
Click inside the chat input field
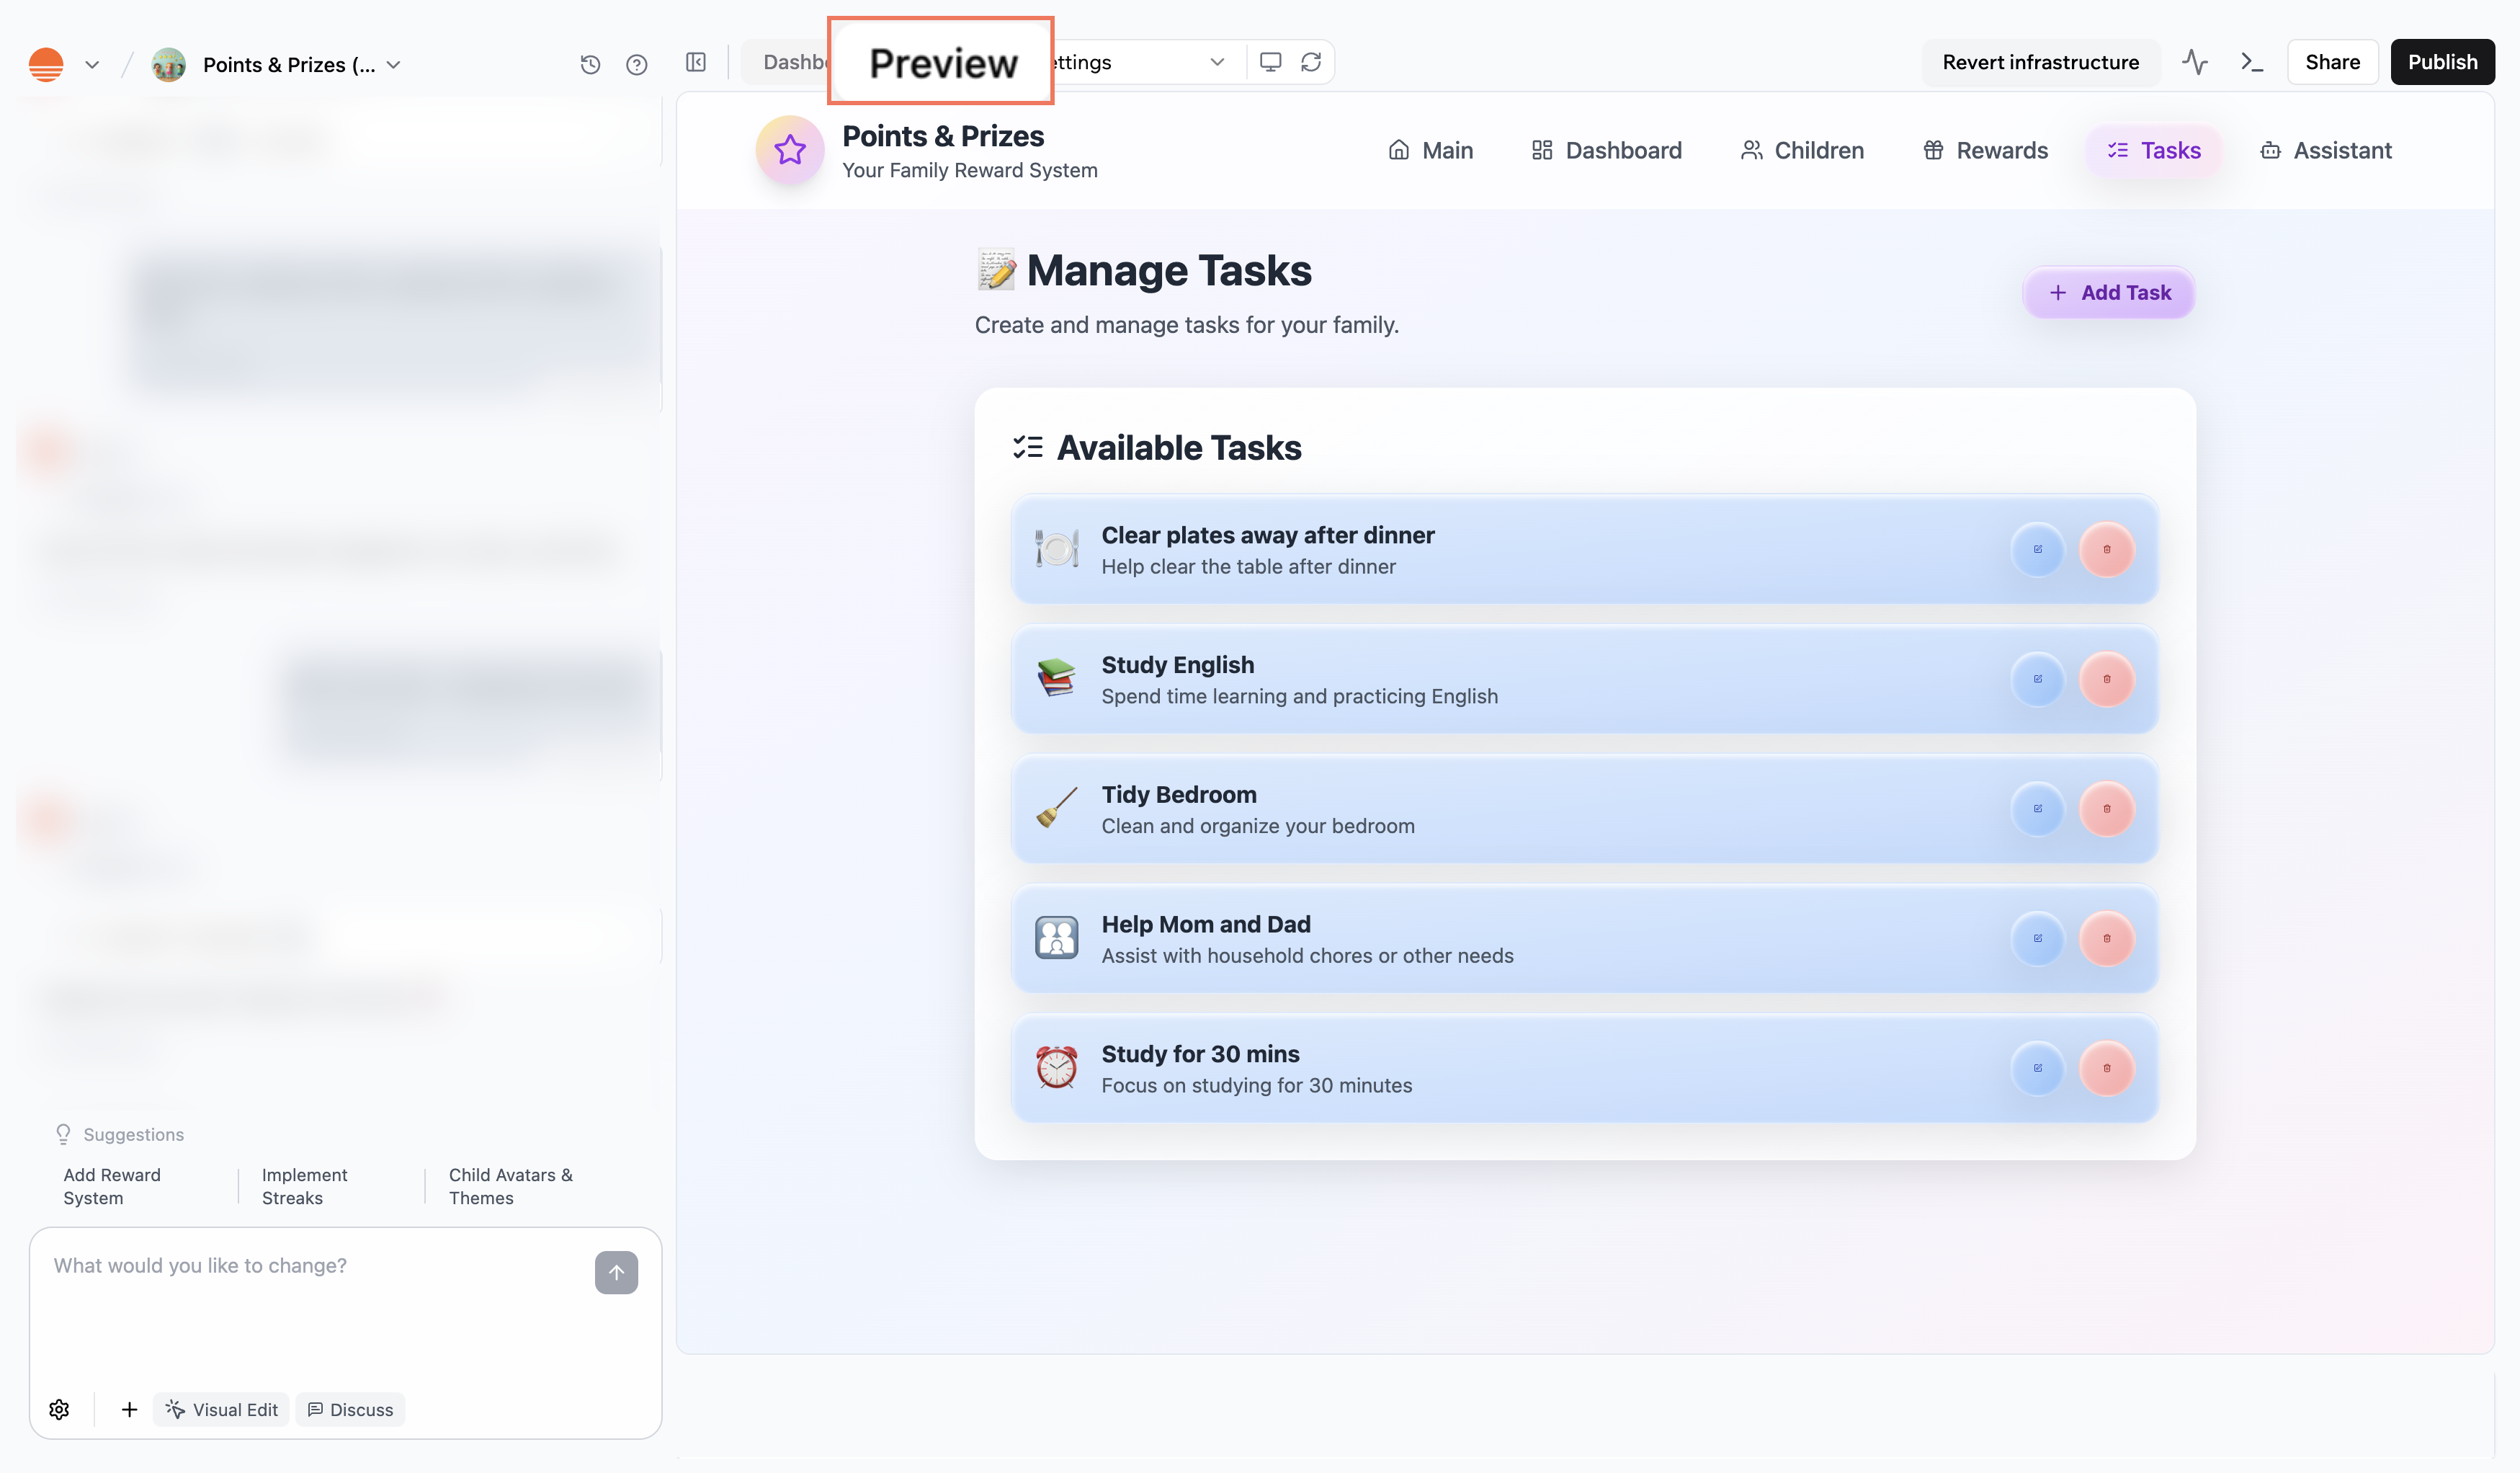(300, 1266)
